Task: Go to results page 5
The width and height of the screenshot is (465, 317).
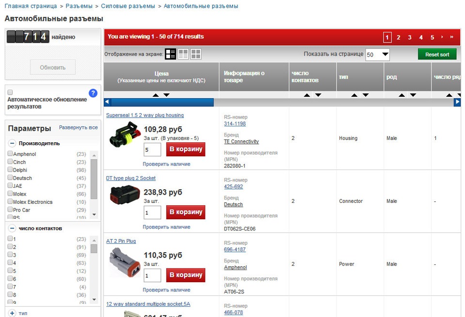Action: click(x=432, y=37)
